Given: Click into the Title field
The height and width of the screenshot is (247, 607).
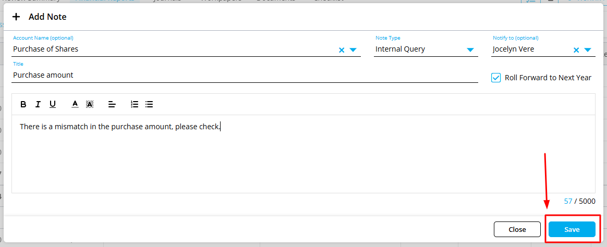Looking at the screenshot, I should pos(244,75).
